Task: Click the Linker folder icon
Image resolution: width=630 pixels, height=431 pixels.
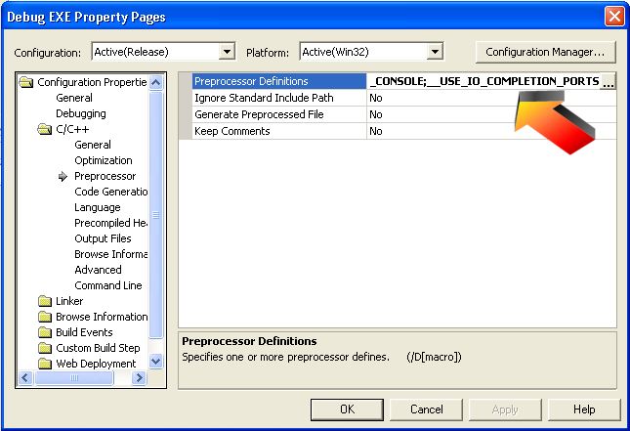Action: pyautogui.click(x=44, y=301)
